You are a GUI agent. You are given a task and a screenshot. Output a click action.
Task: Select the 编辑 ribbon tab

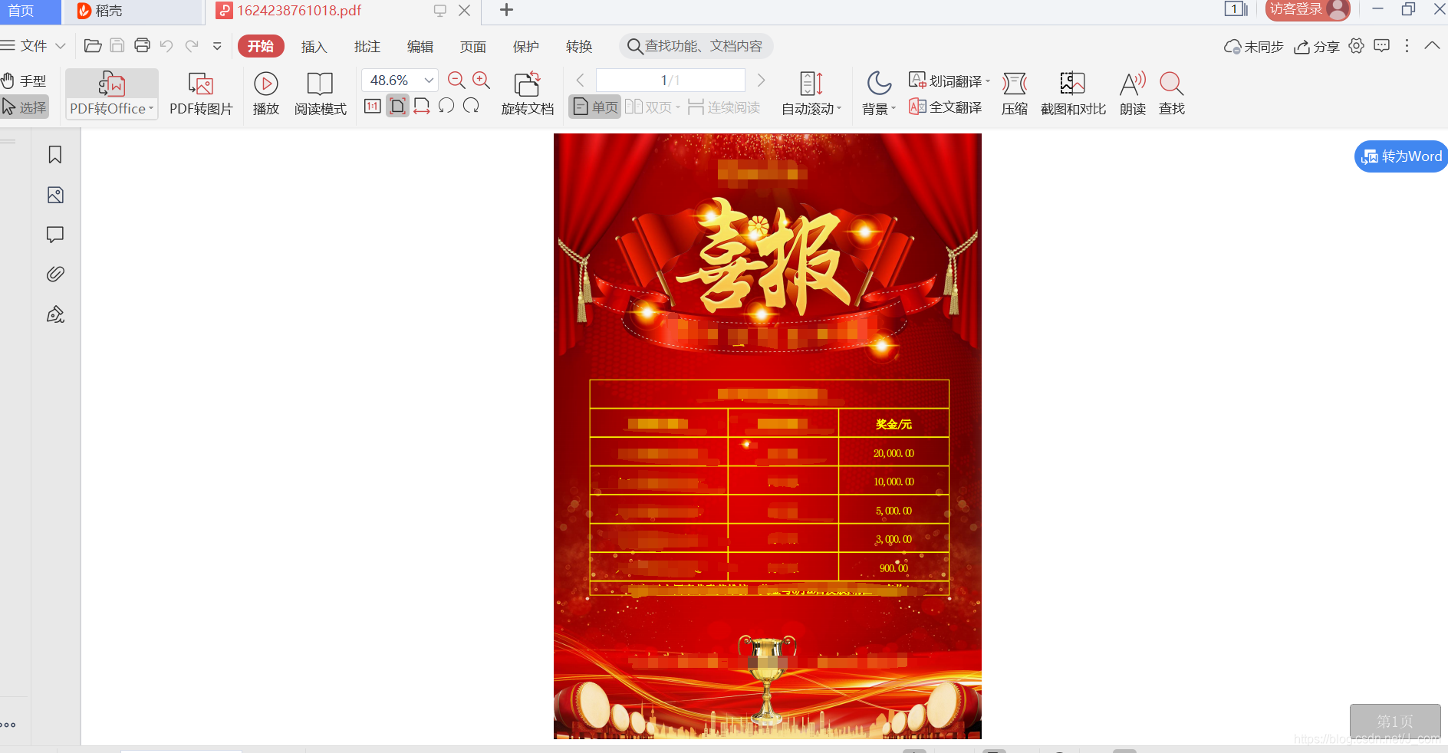(420, 47)
